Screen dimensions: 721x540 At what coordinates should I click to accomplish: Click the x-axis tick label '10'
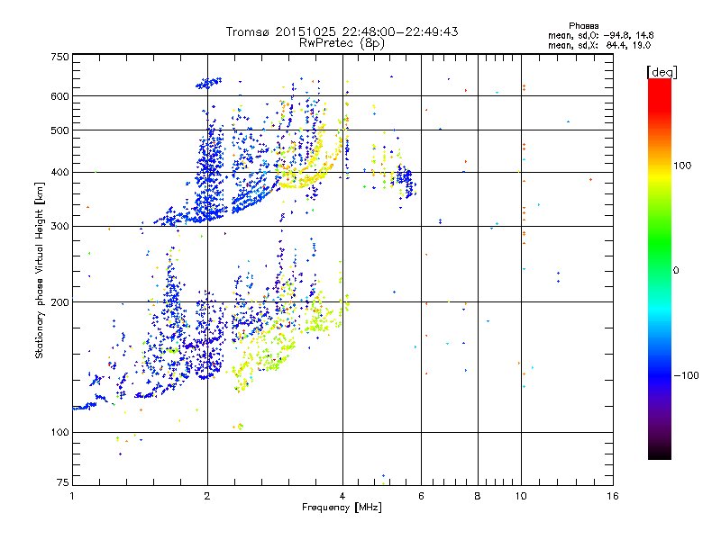521,496
